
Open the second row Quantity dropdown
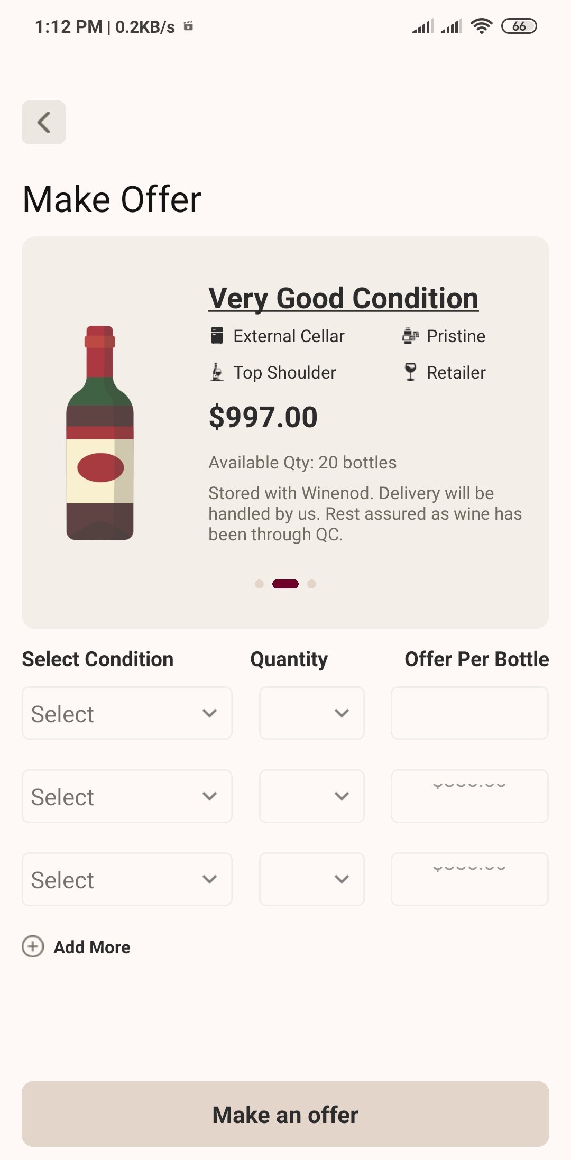[312, 796]
